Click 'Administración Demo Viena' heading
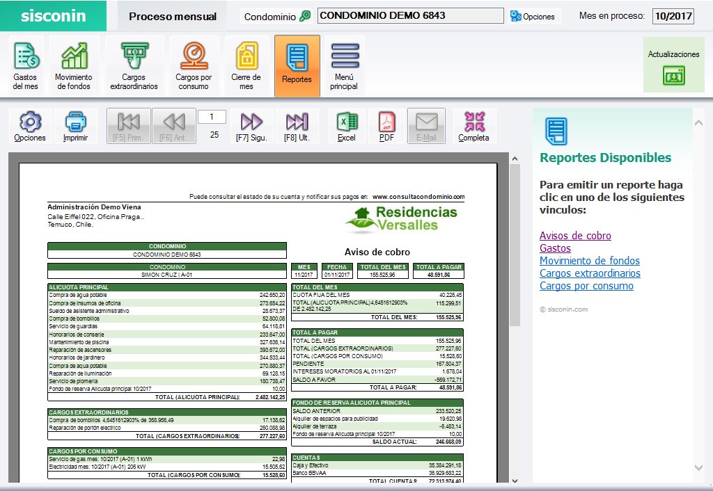This screenshot has height=491, width=713. coord(94,207)
